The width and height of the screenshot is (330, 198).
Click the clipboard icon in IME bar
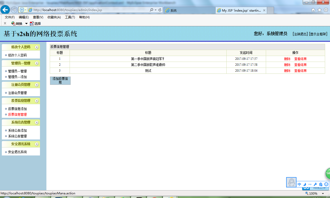click(321, 184)
